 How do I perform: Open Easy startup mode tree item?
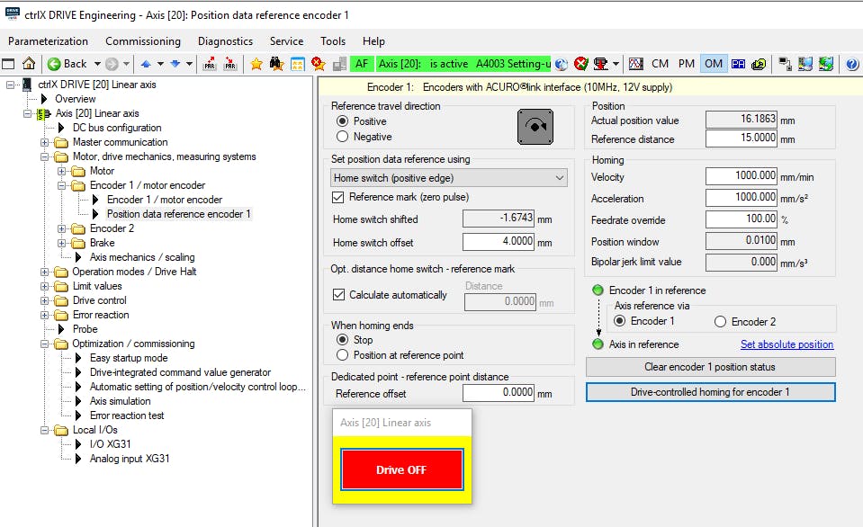click(129, 358)
